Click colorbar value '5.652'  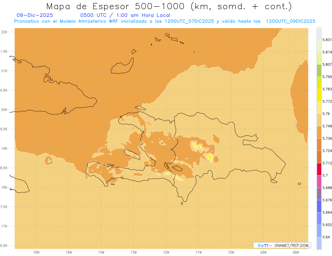327,225
